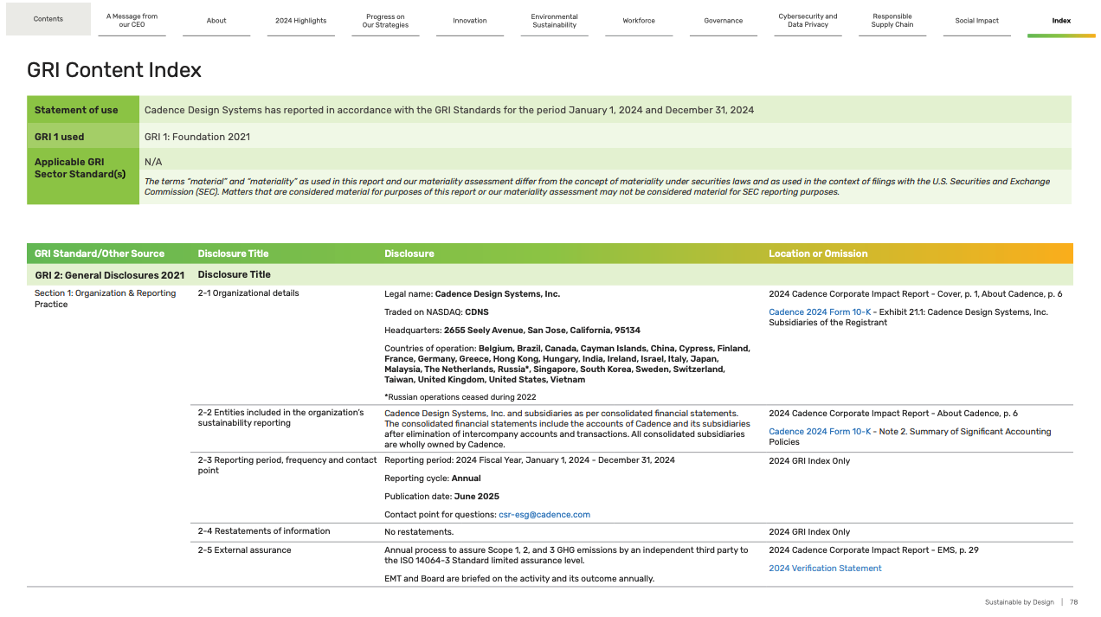Open the Contents tab
Image resolution: width=1101 pixels, height=617 pixels.
[x=48, y=19]
